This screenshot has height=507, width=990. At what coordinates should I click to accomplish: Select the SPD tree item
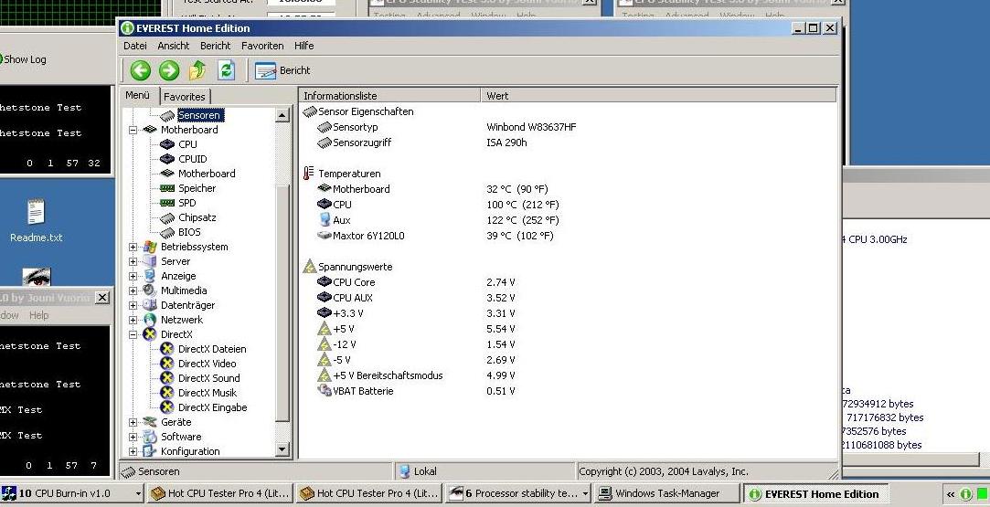click(x=186, y=203)
